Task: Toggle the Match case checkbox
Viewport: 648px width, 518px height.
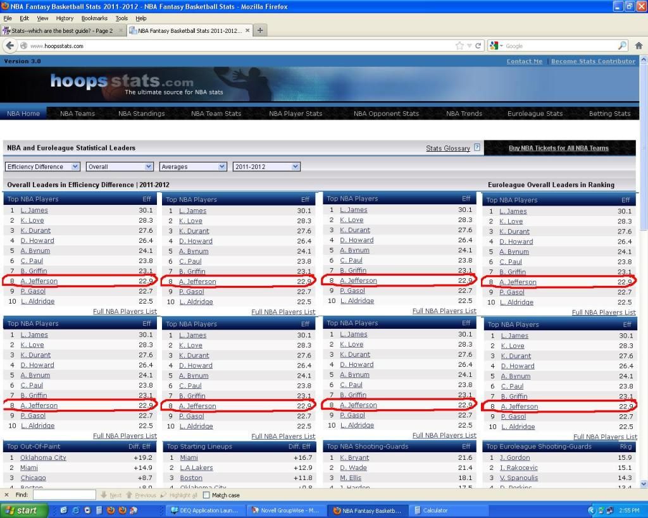Action: coord(206,495)
